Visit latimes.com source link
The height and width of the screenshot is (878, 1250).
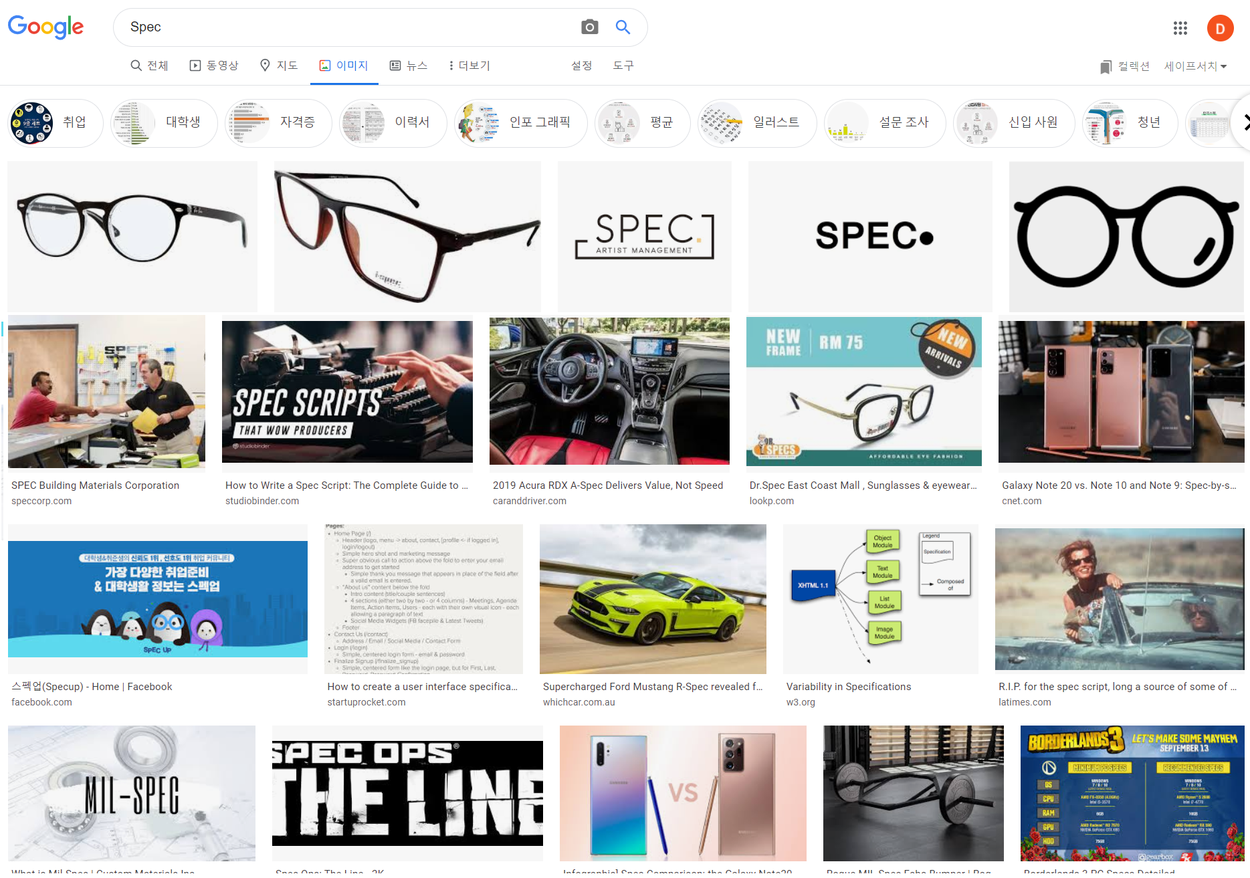[x=1025, y=702]
